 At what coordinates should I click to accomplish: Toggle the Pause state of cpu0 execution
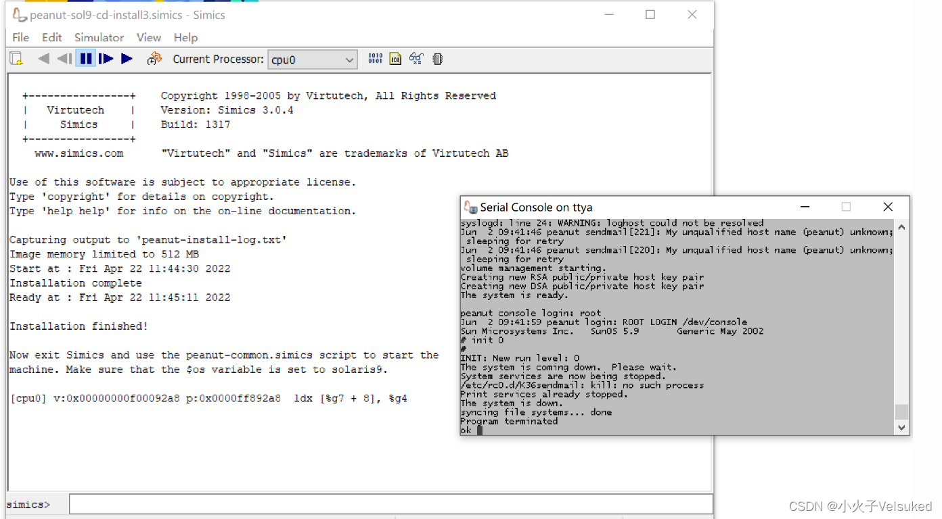[x=86, y=59]
